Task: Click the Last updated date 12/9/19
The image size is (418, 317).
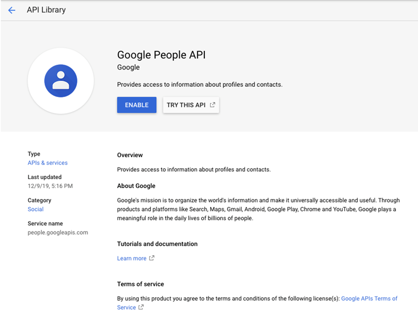Action: coord(50,186)
